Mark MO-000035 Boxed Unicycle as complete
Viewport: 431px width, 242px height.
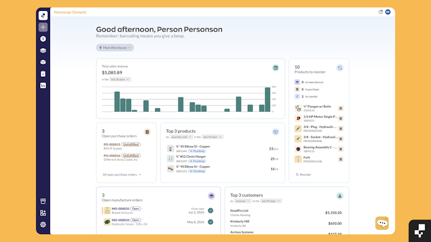point(210,210)
